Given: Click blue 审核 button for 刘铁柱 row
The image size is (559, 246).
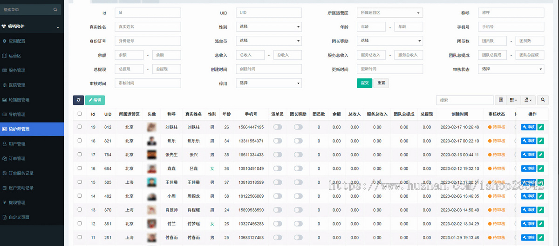Looking at the screenshot, I should click(529, 127).
